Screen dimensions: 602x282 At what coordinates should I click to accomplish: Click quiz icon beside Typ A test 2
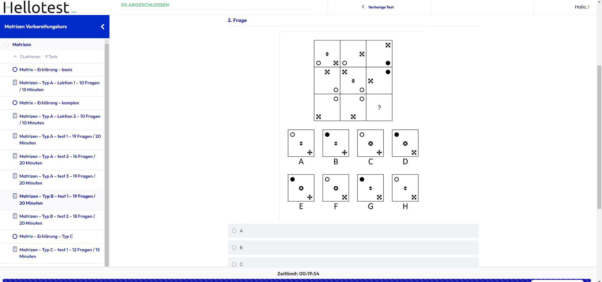pyautogui.click(x=15, y=156)
